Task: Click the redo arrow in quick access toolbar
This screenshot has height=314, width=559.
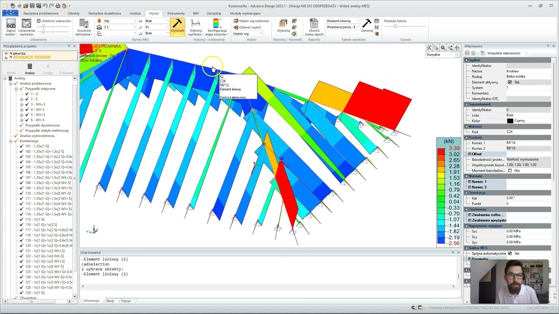Action: click(x=52, y=6)
